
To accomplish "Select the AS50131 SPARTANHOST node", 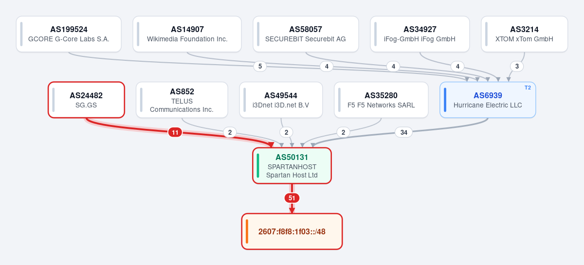I will [292, 166].
